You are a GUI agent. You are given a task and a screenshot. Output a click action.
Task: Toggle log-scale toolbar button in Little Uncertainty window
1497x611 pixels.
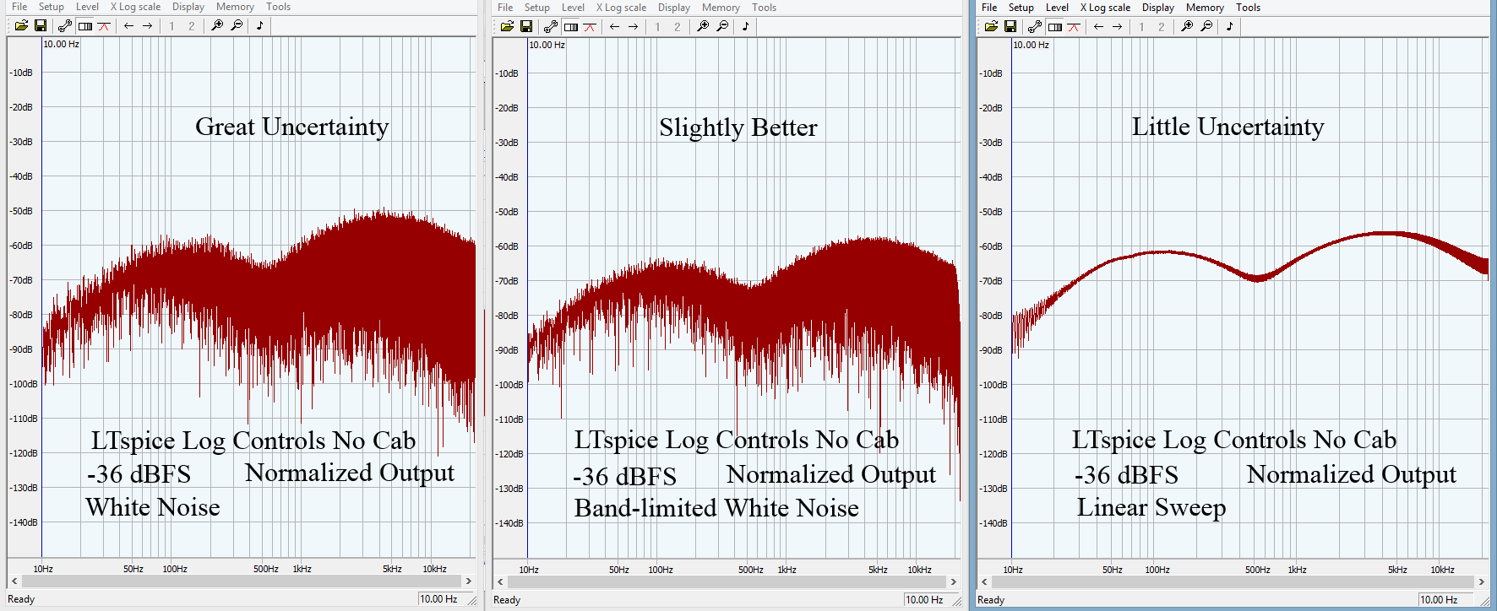coord(1055,26)
